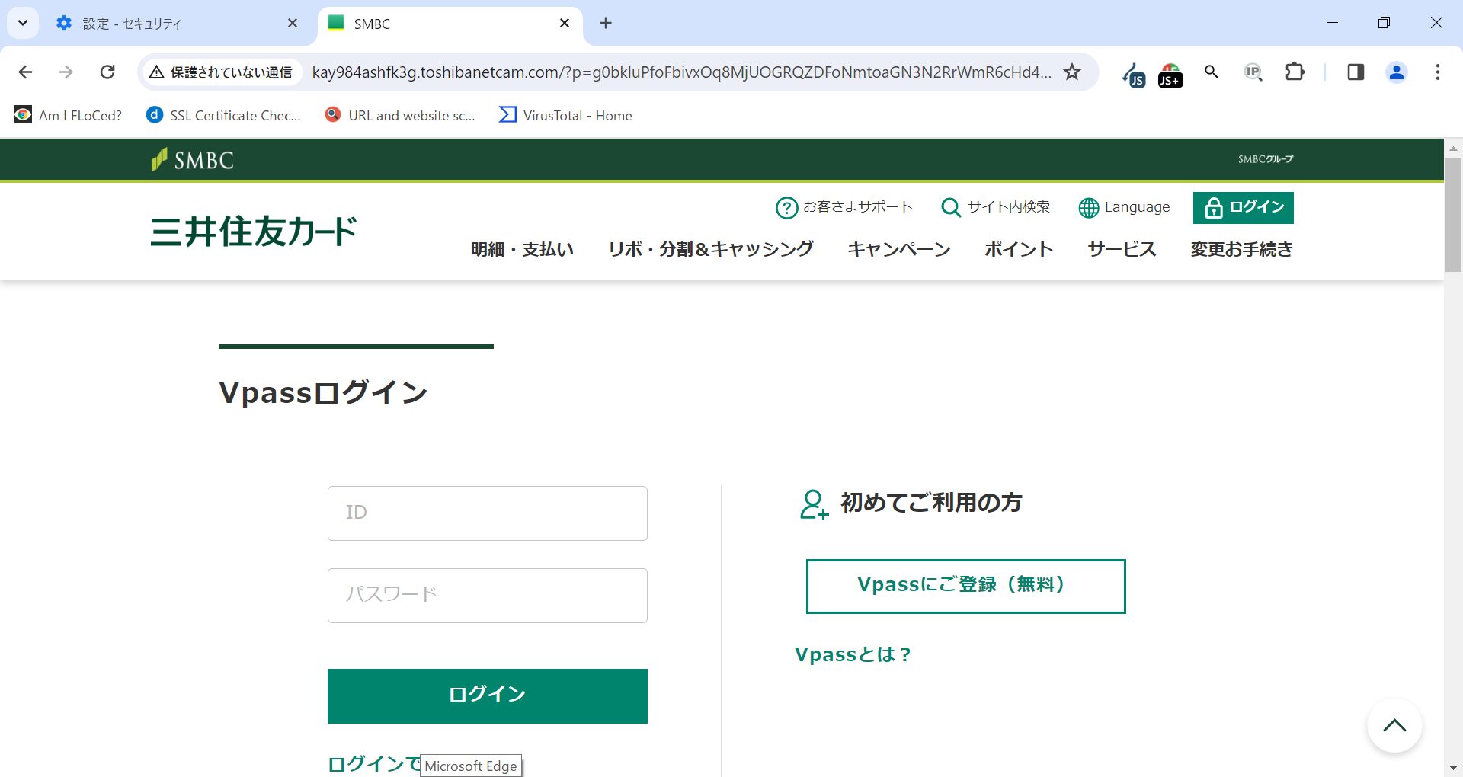Click the 保護されていない通信 security warning chip
1463x777 pixels.
click(x=221, y=72)
